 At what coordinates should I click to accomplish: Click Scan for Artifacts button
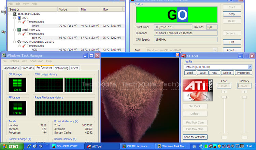point(195,137)
